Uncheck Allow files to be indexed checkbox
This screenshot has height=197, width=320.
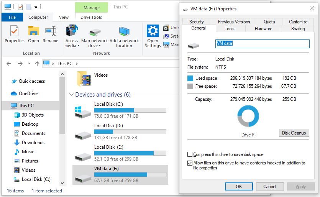(190, 163)
